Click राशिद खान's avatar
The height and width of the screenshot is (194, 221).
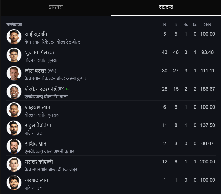[14, 146]
